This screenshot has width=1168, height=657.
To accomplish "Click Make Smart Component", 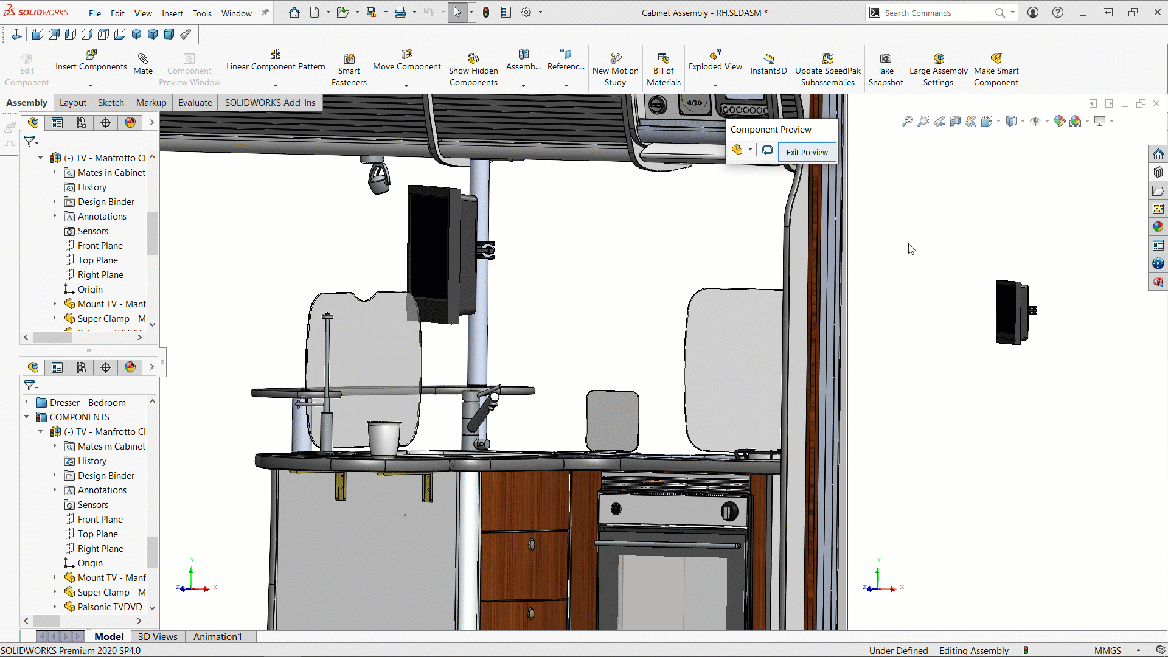I will pyautogui.click(x=996, y=70).
